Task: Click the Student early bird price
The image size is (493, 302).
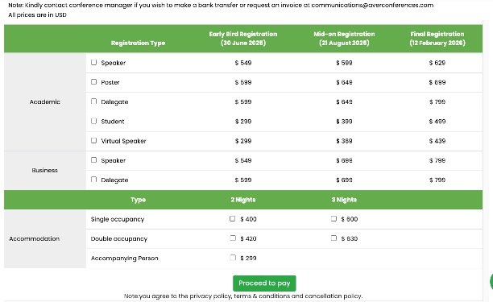Action: pyautogui.click(x=243, y=122)
